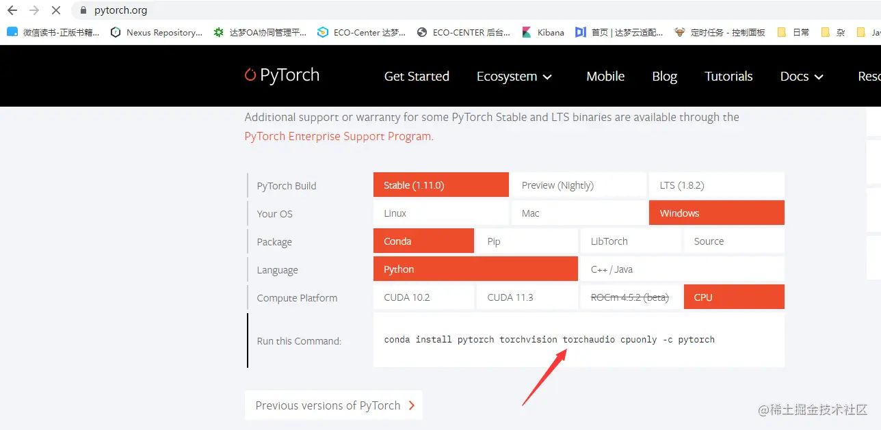Choose the ROCm 4.5.2 (beta) platform
This screenshot has width=881, height=430.
pyautogui.click(x=631, y=297)
